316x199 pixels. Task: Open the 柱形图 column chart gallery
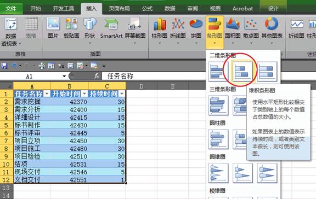click(x=160, y=31)
